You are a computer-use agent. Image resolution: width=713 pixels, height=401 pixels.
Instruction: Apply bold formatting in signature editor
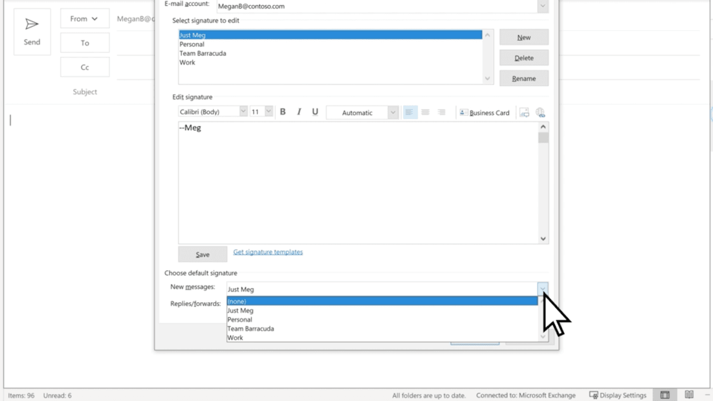[x=282, y=111]
